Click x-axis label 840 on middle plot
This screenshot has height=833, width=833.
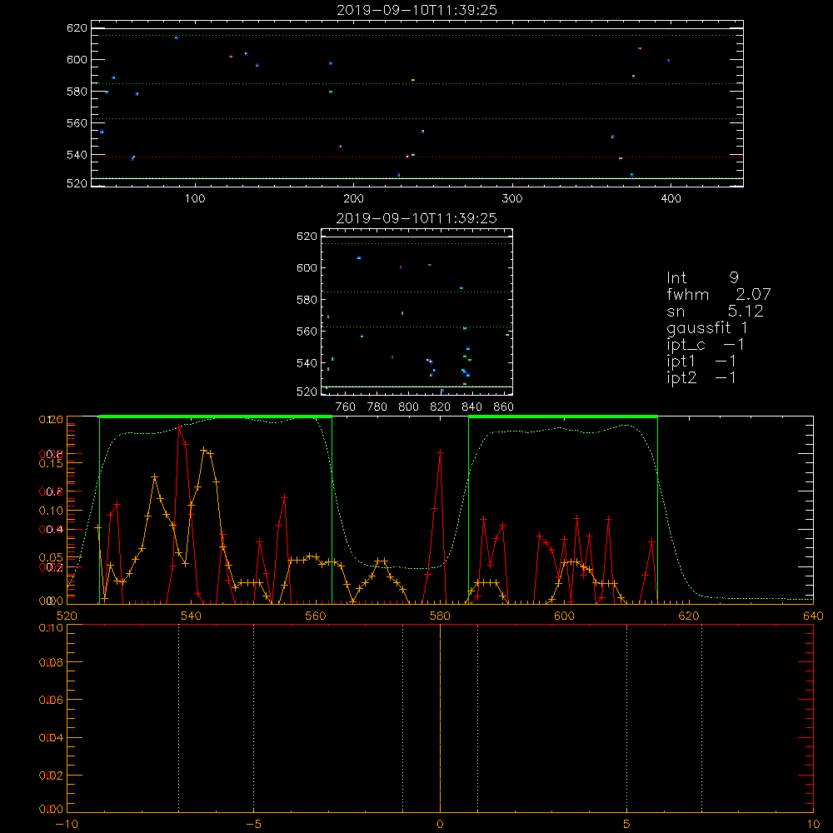[471, 407]
